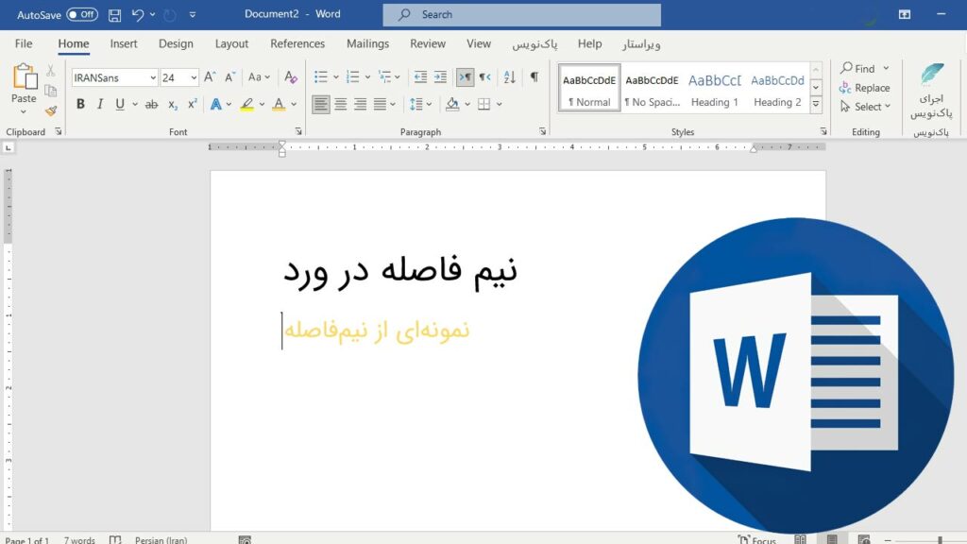
Task: Toggle show paragraph marks (¶)
Action: click(x=534, y=77)
